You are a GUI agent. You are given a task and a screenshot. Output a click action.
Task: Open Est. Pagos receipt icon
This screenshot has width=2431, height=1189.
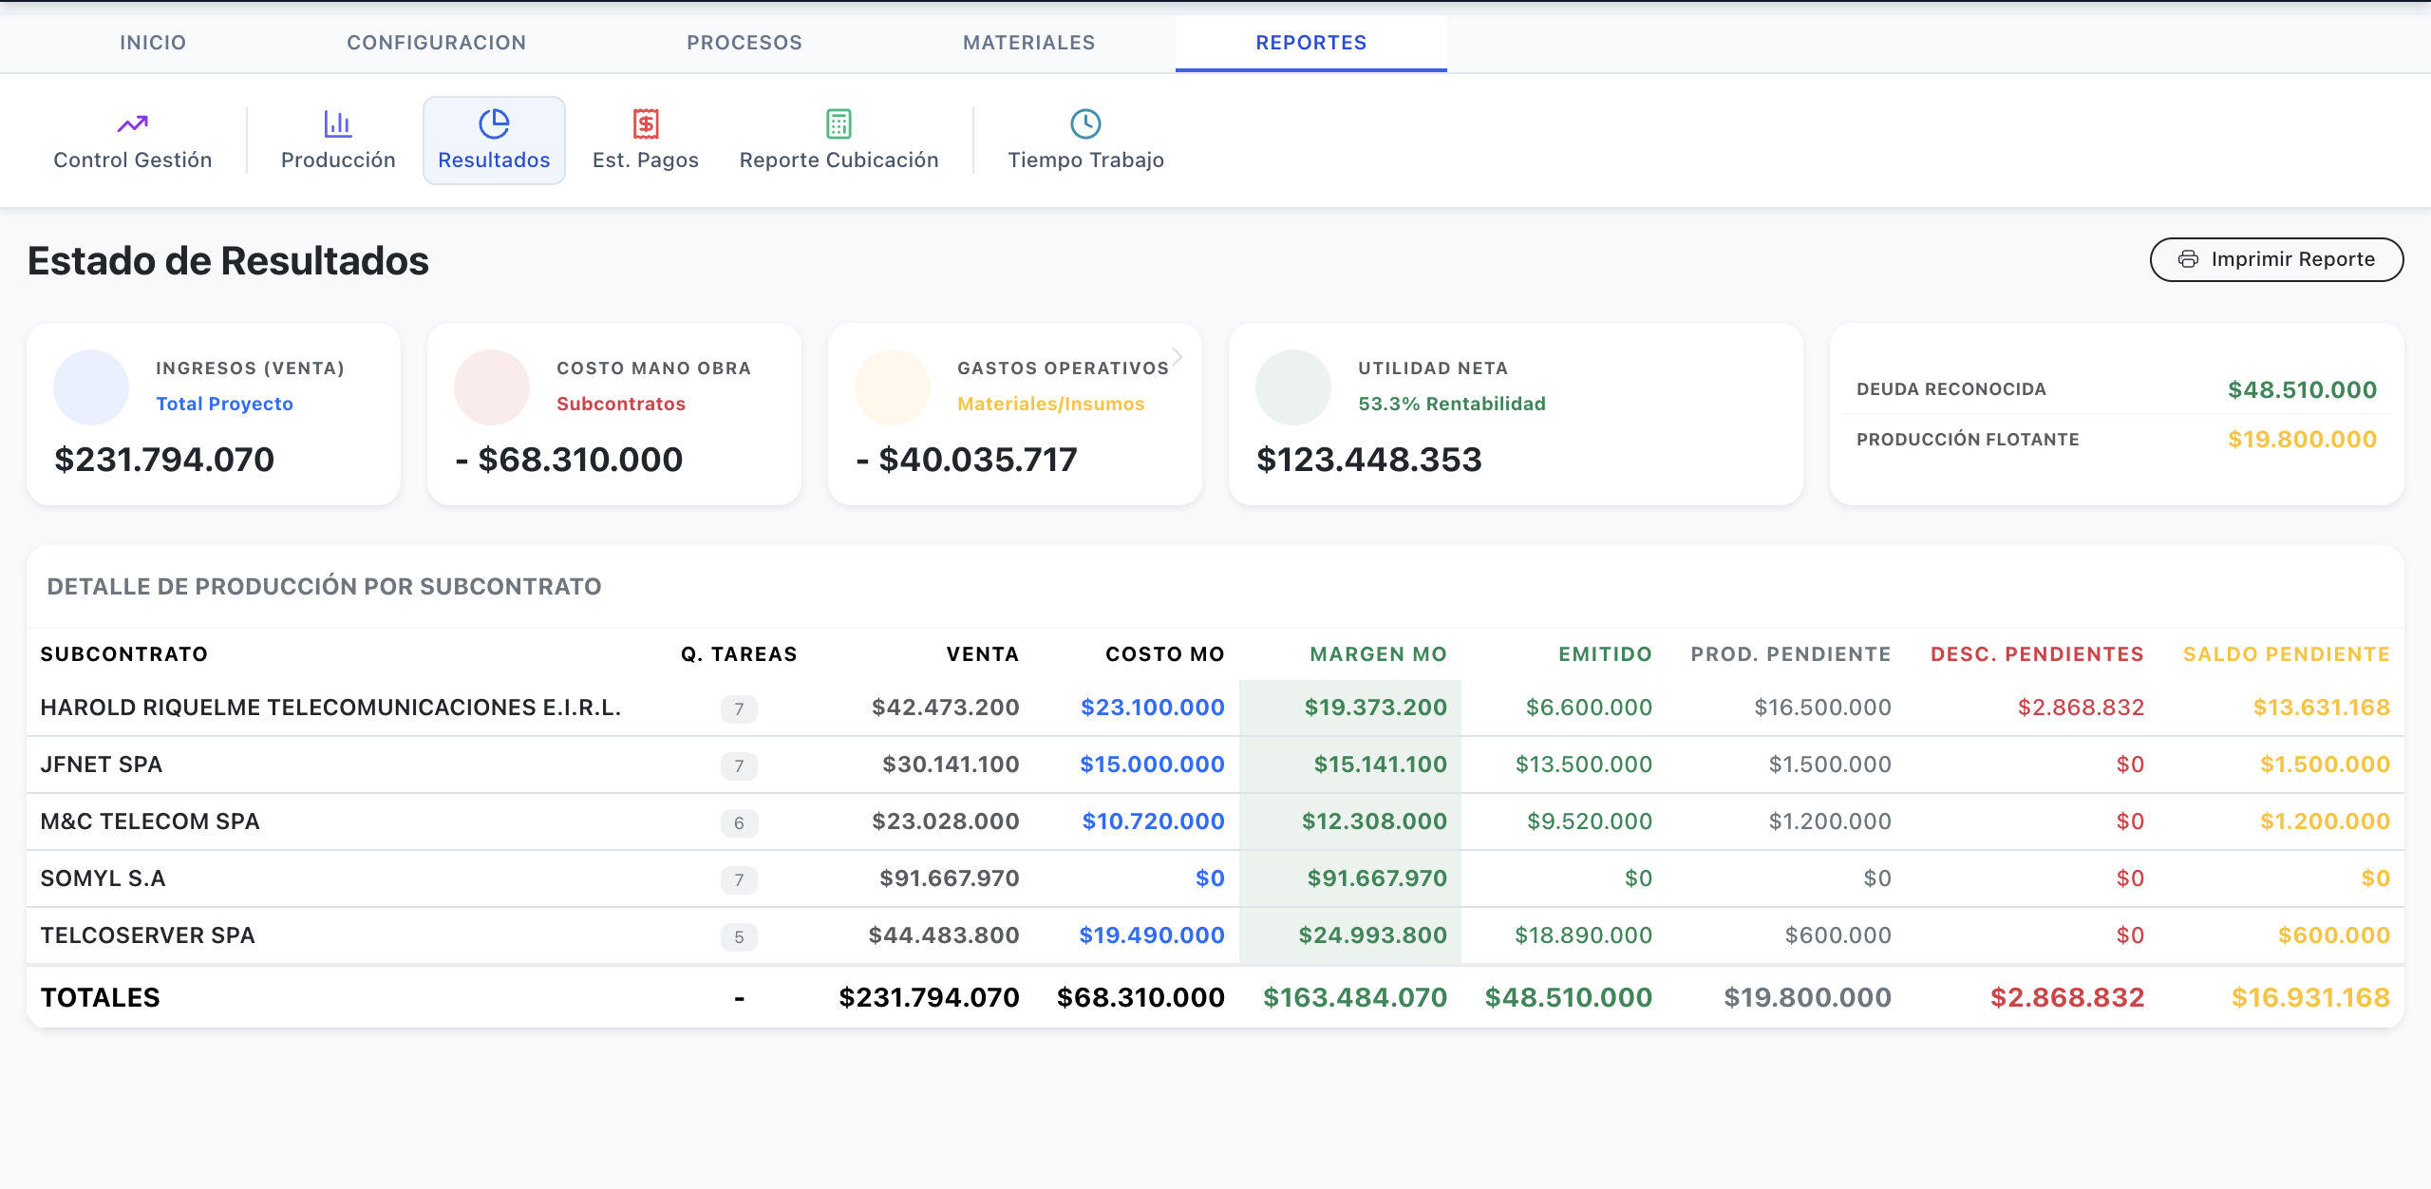646,123
